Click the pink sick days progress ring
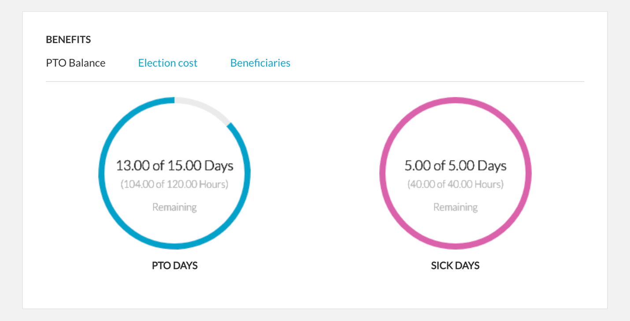630x321 pixels. point(382,173)
